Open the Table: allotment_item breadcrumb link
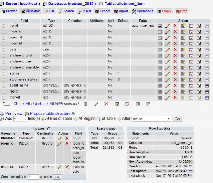 pos(125,4)
